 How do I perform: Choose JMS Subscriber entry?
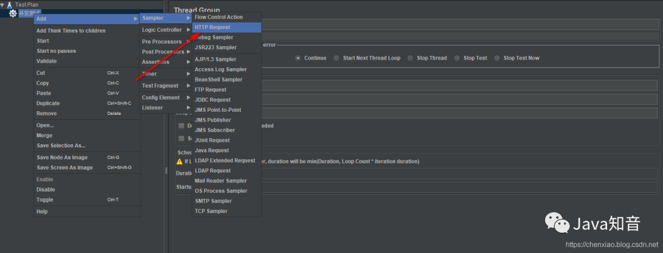[227, 130]
